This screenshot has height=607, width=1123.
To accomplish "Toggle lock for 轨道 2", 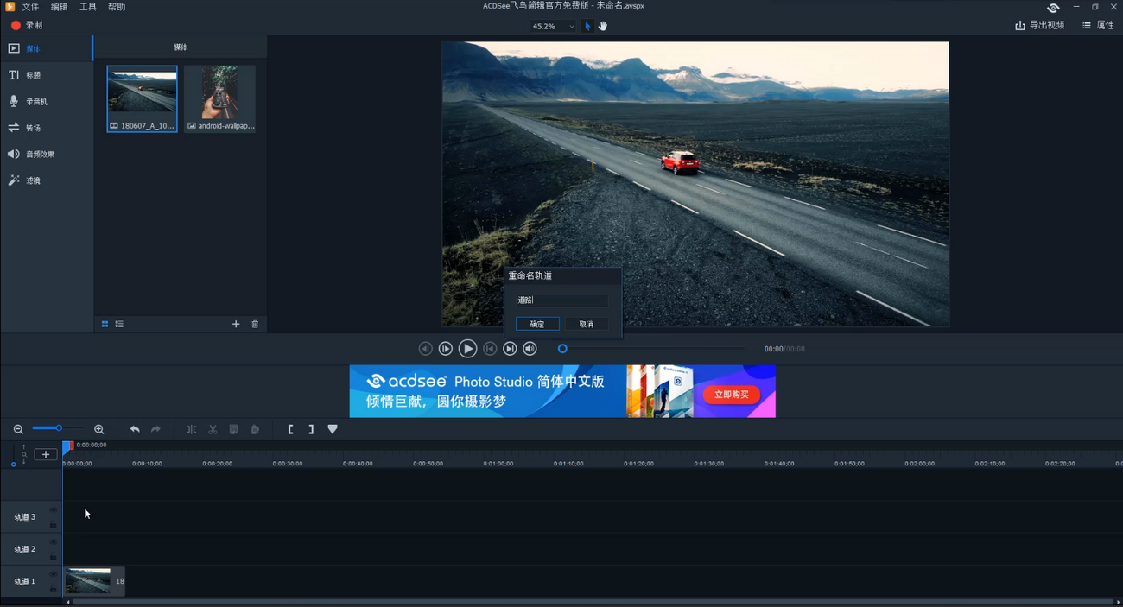I will click(x=54, y=557).
